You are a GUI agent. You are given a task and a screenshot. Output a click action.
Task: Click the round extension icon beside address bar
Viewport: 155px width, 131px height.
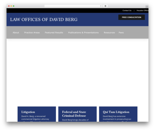tap(105, 6)
